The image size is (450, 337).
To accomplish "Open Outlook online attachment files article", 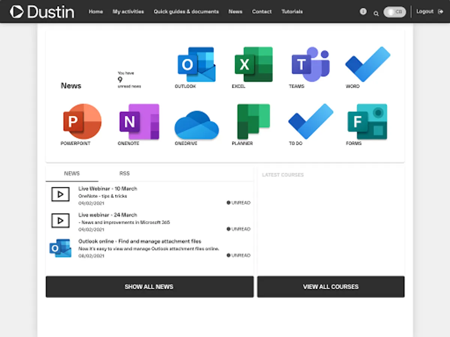I will click(x=140, y=241).
